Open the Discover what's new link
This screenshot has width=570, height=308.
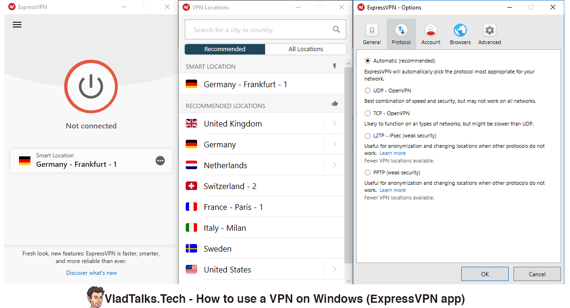92,273
